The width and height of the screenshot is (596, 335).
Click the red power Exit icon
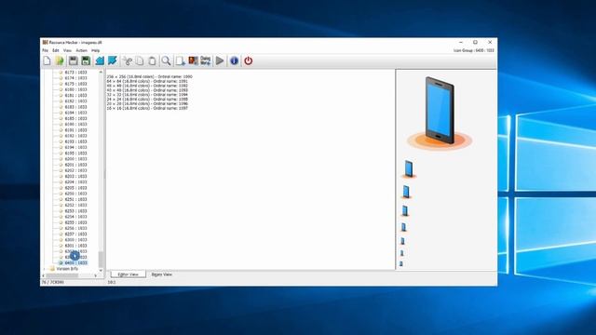249,60
